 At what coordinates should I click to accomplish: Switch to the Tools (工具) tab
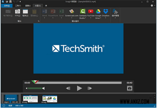18,6
